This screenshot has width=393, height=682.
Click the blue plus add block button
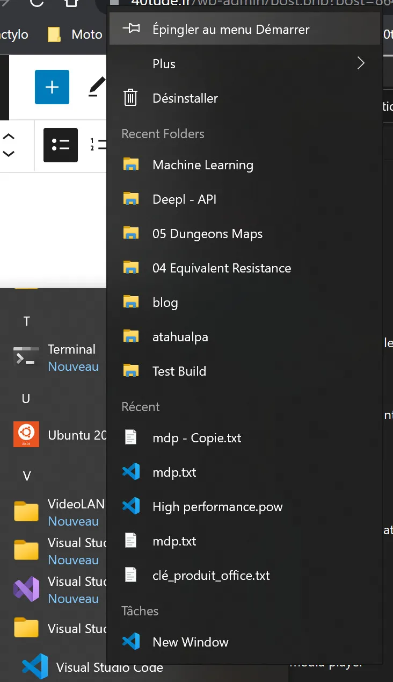(52, 87)
